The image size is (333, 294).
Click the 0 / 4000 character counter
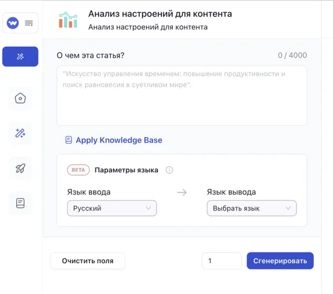292,55
